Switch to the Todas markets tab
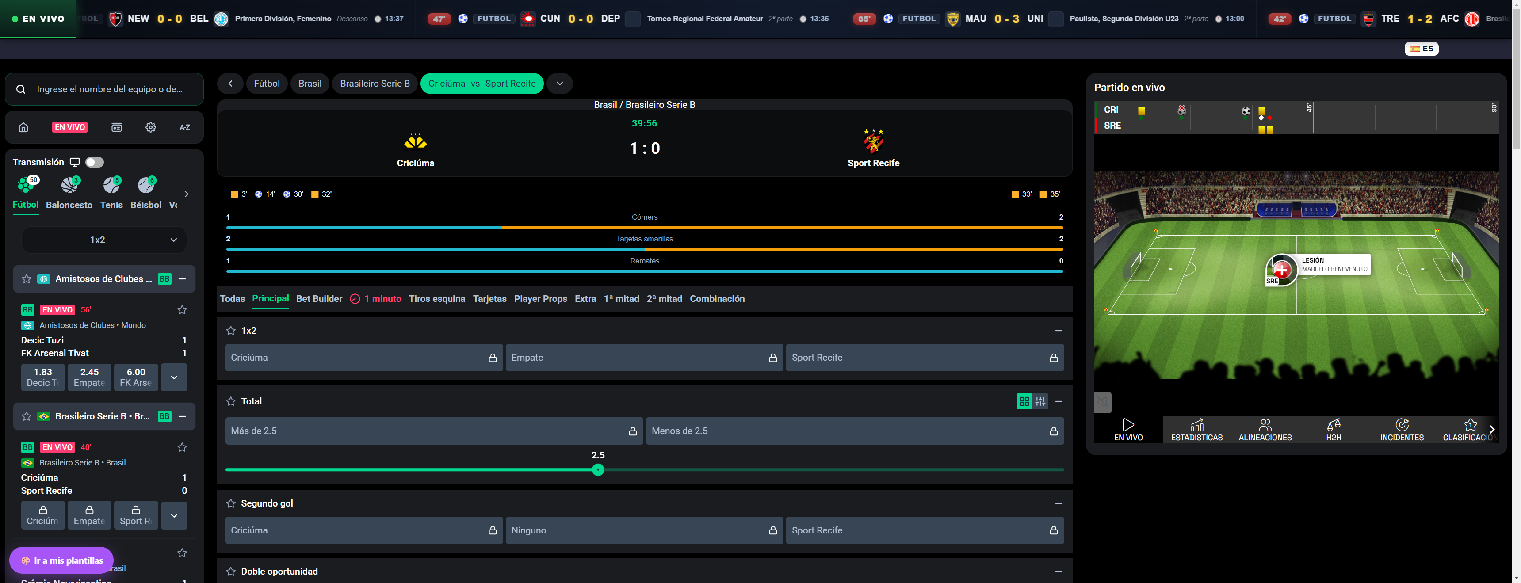Image resolution: width=1521 pixels, height=583 pixels. tap(233, 299)
